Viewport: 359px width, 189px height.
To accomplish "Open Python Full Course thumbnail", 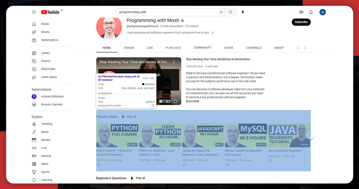I will (117, 135).
